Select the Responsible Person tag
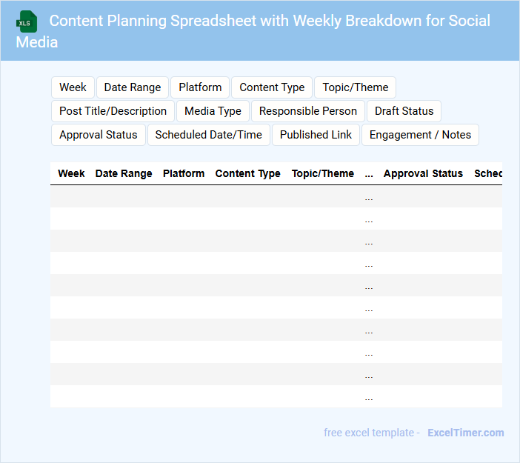520x463 pixels. (308, 111)
